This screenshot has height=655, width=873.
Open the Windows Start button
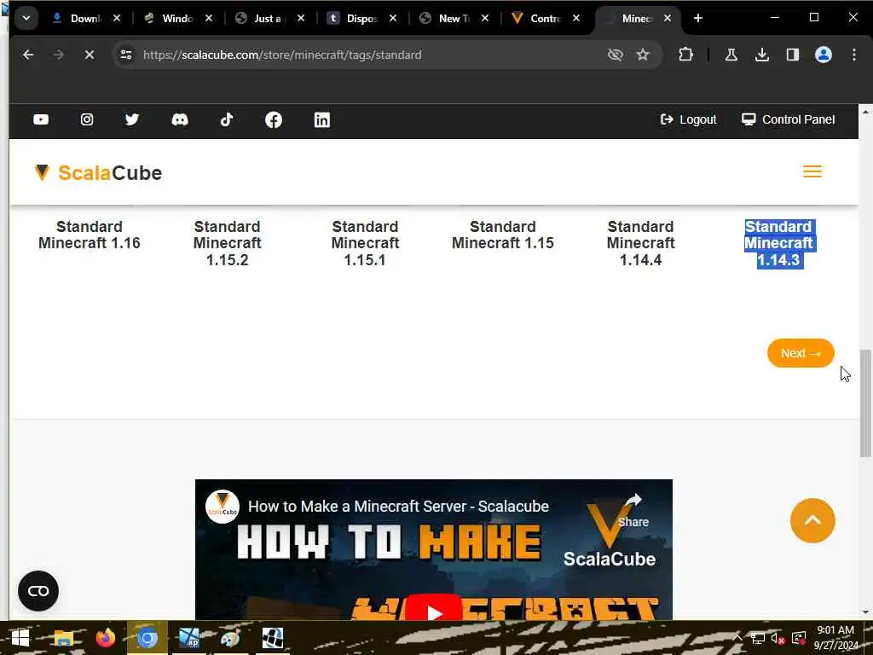point(20,638)
